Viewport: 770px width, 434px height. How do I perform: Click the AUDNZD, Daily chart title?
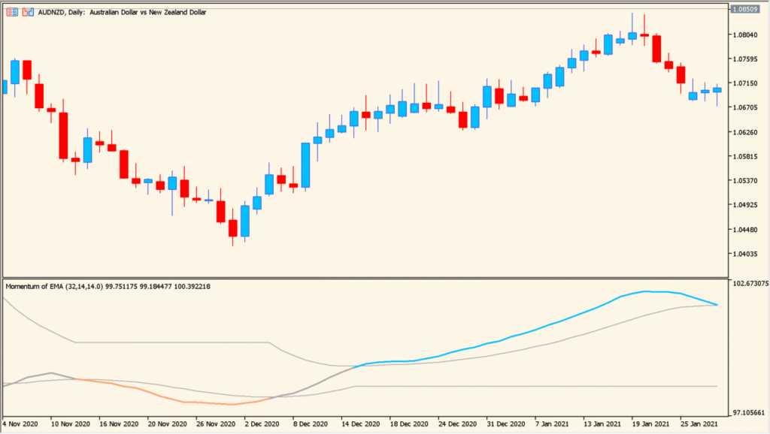123,12
